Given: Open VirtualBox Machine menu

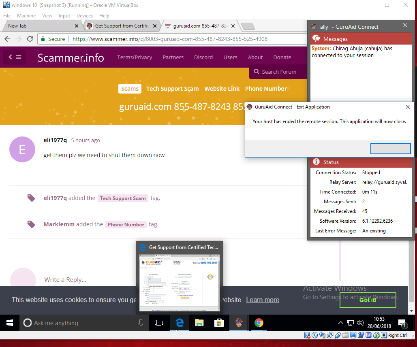Looking at the screenshot, I should (x=26, y=16).
